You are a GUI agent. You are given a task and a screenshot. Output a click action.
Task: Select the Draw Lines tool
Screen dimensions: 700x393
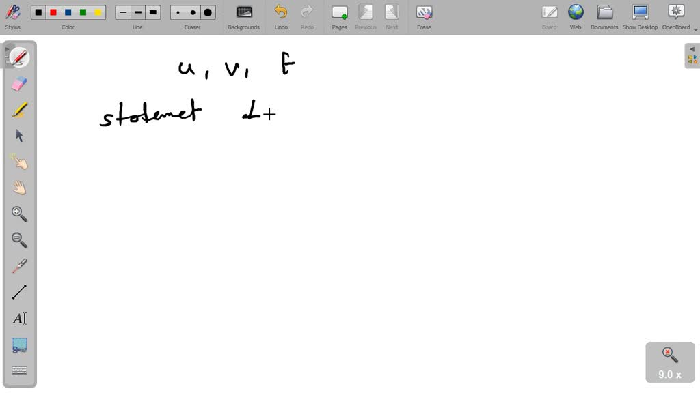[19, 291]
